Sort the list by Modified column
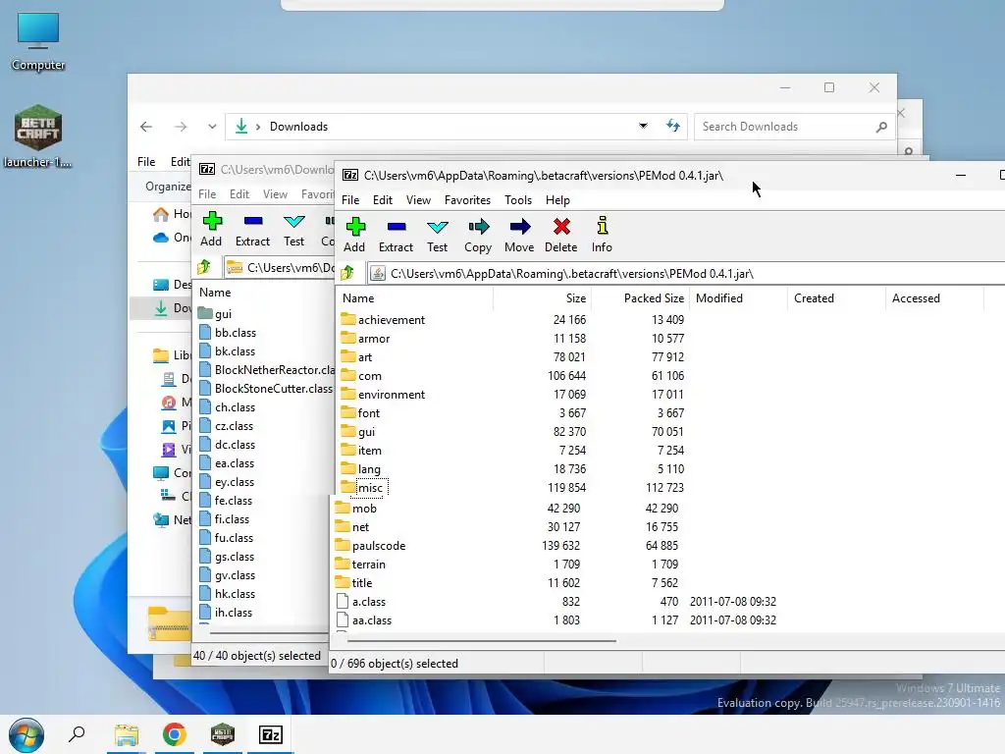This screenshot has width=1005, height=754. click(x=738, y=298)
